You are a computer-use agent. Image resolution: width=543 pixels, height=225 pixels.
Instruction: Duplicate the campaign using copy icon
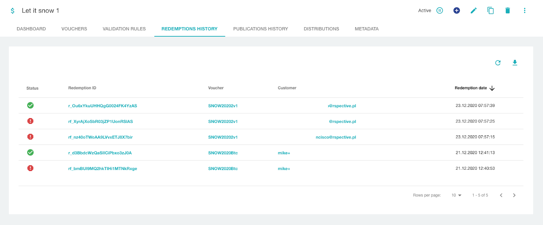tap(490, 11)
